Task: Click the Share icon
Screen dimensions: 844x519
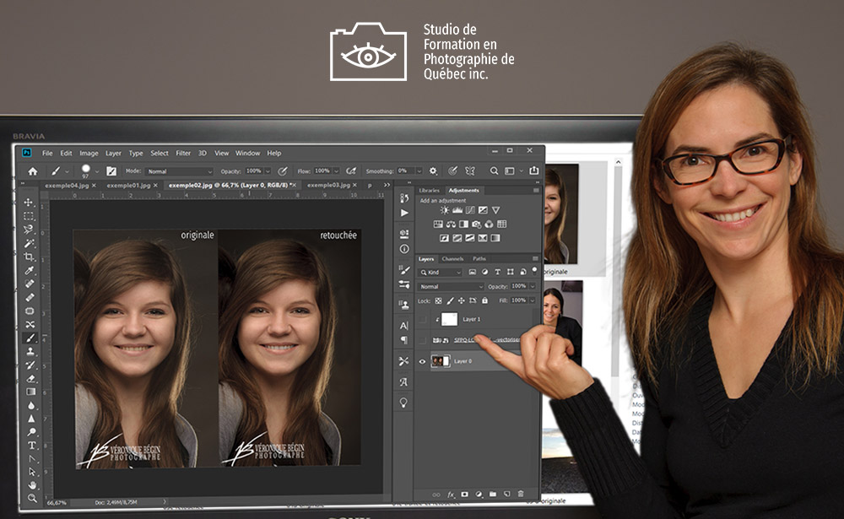Action: [534, 170]
